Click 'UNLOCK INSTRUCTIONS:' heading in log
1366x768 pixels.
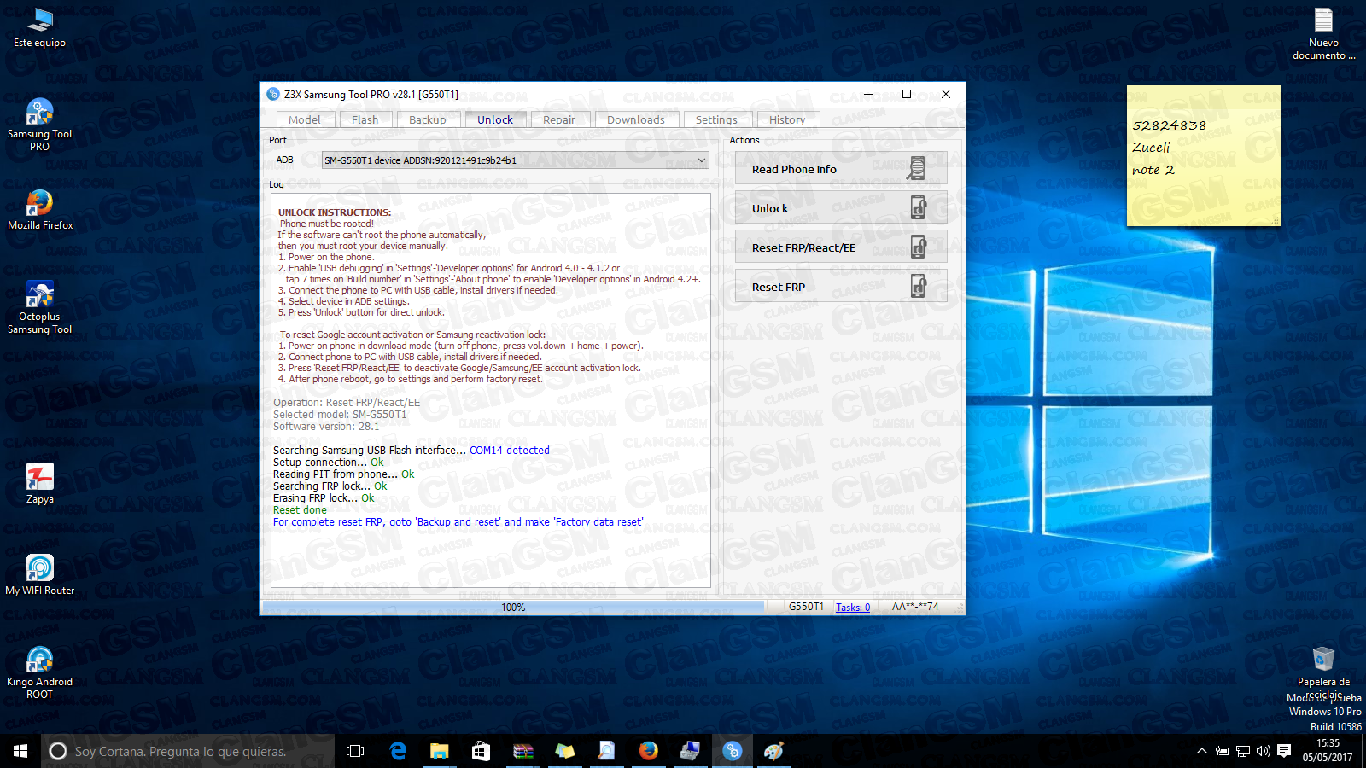335,212
